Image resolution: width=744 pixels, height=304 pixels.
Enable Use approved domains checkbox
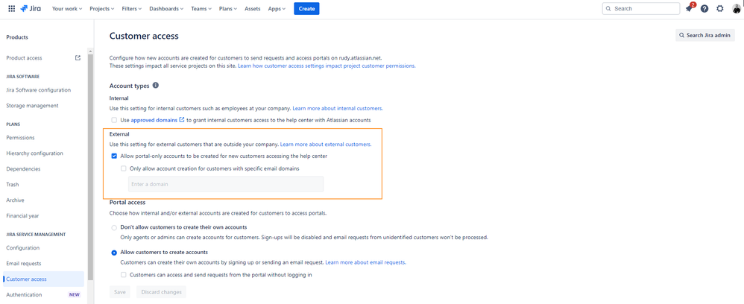(x=114, y=121)
